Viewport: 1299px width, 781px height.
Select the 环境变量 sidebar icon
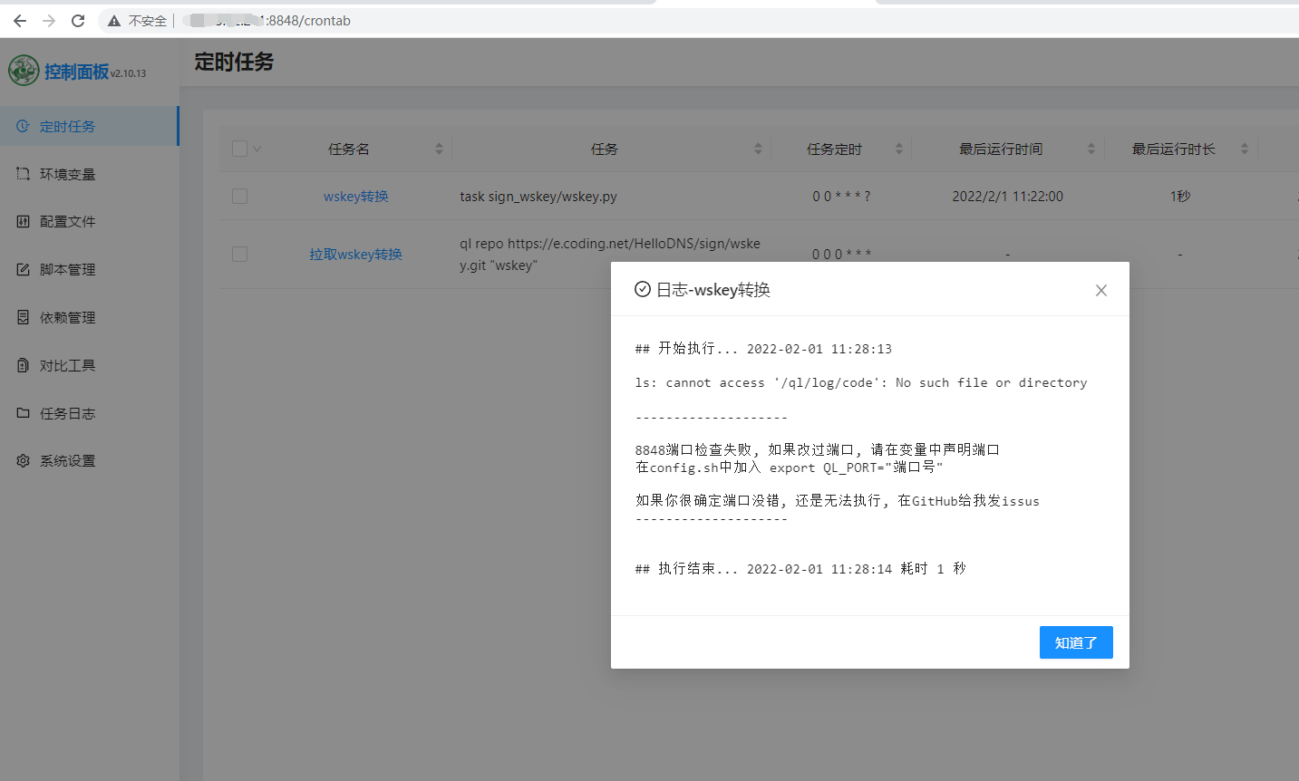tap(23, 173)
